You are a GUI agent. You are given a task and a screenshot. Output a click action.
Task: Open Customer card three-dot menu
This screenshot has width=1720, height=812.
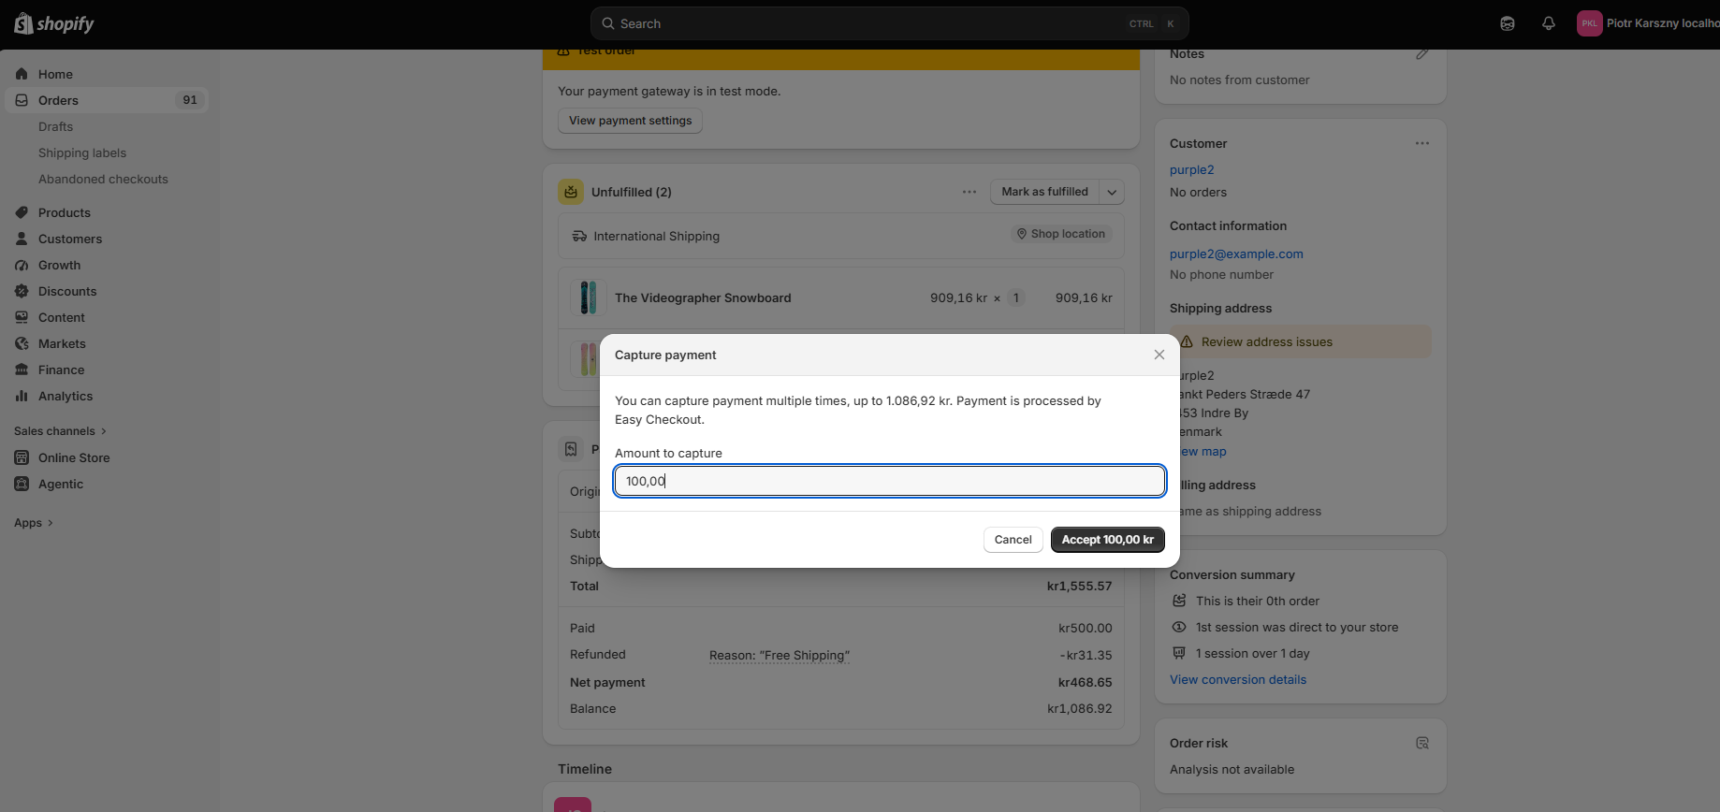(1422, 143)
